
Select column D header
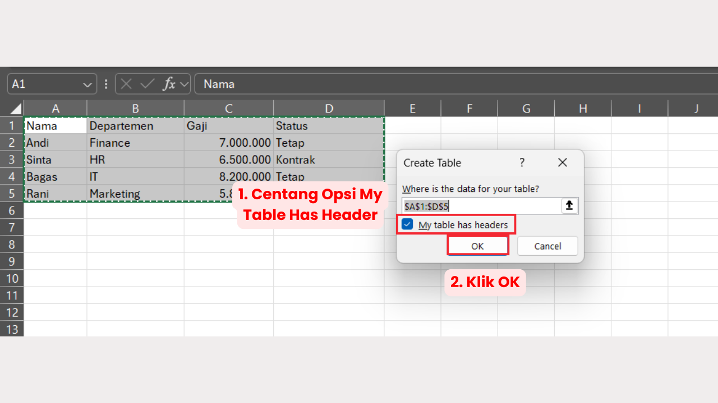pos(329,108)
